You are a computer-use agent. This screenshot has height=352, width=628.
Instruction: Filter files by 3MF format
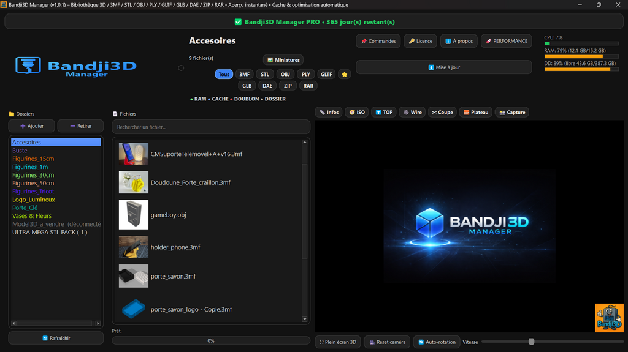click(244, 75)
